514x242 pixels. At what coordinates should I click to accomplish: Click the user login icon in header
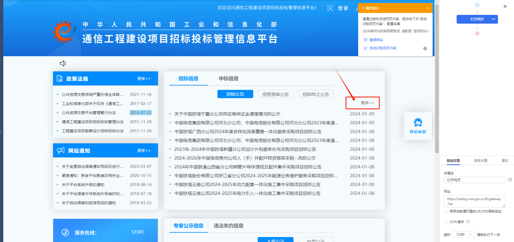330,8
